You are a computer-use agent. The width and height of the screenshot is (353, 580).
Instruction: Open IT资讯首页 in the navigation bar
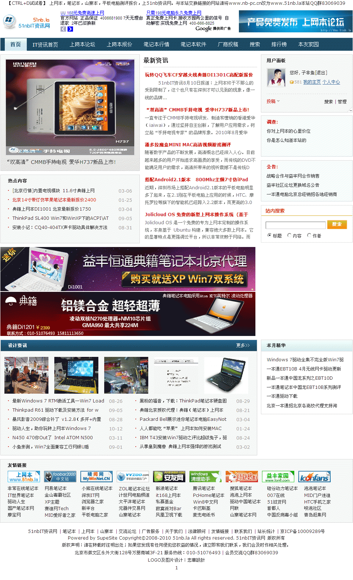tap(45, 44)
